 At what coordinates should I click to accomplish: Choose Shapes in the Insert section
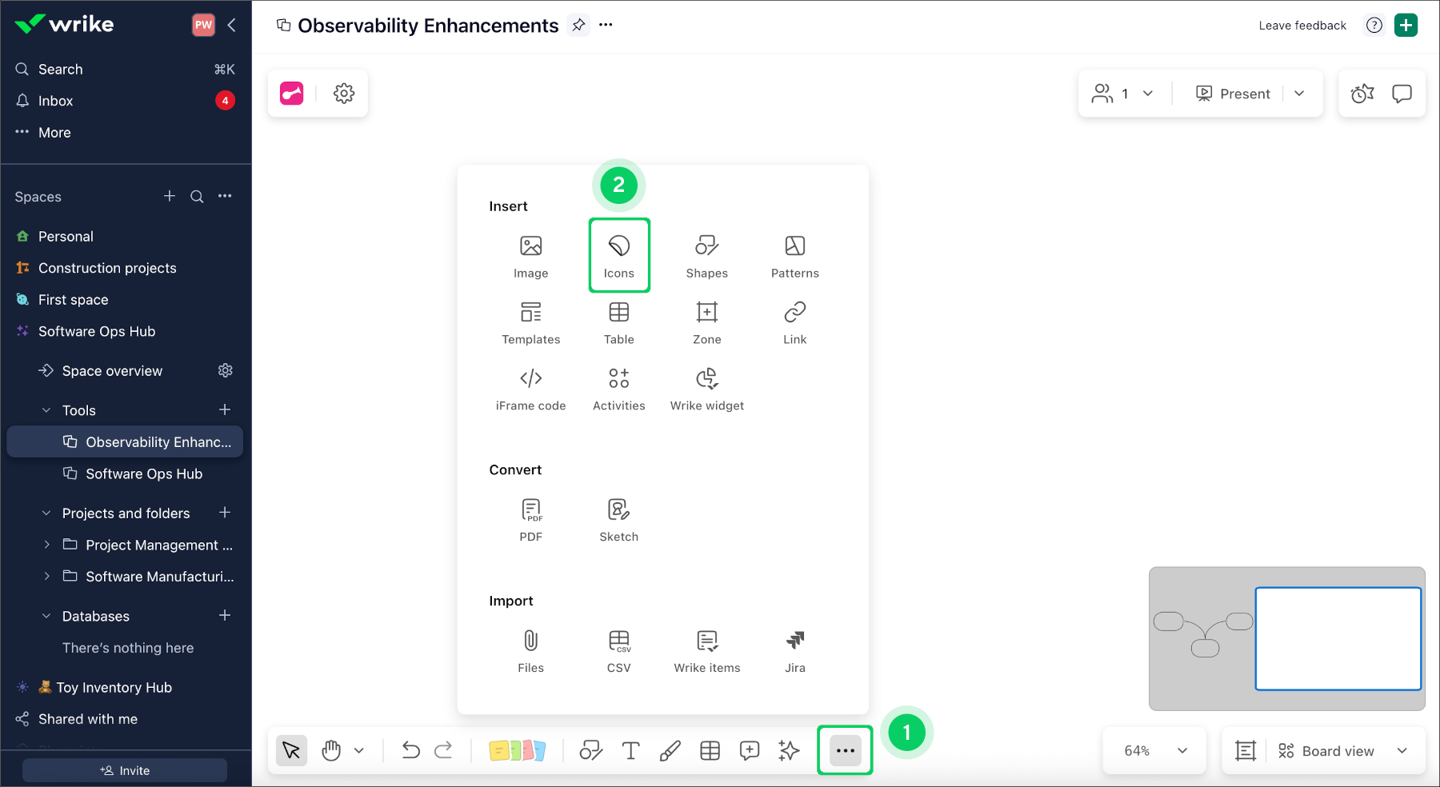pyautogui.click(x=707, y=256)
